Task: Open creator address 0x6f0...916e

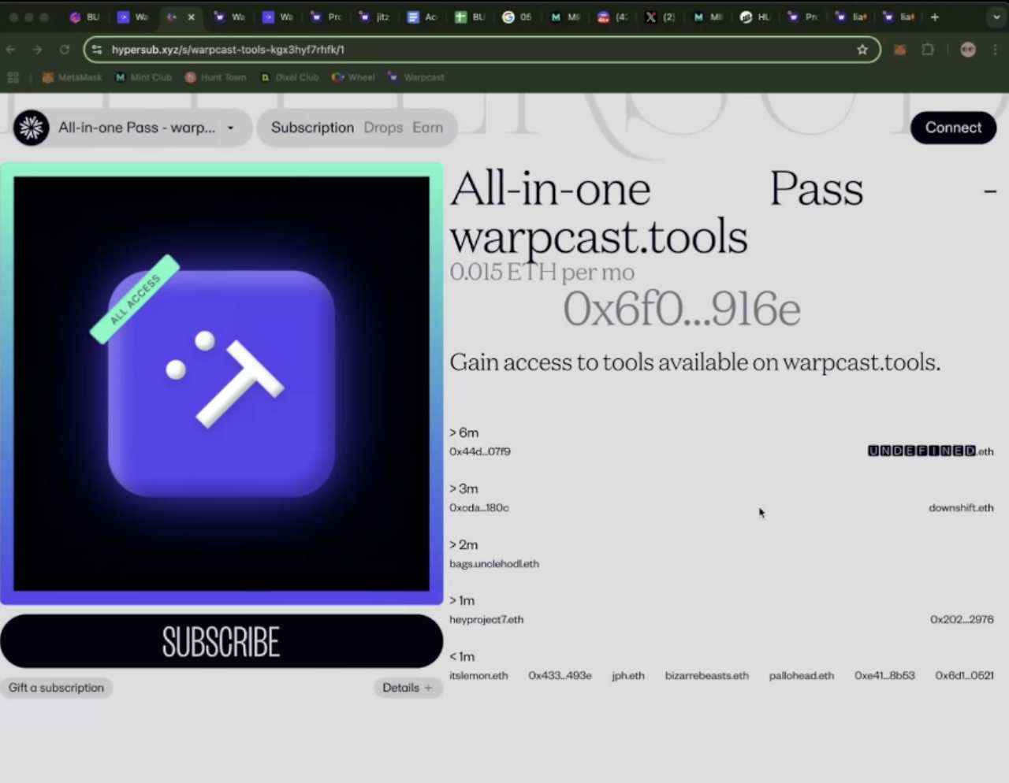Action: tap(682, 308)
